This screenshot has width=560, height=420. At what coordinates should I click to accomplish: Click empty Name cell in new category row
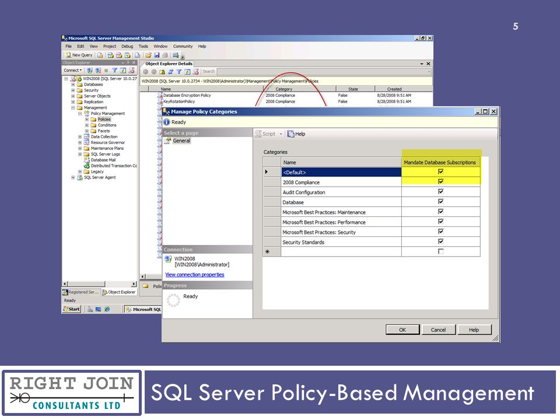(341, 251)
